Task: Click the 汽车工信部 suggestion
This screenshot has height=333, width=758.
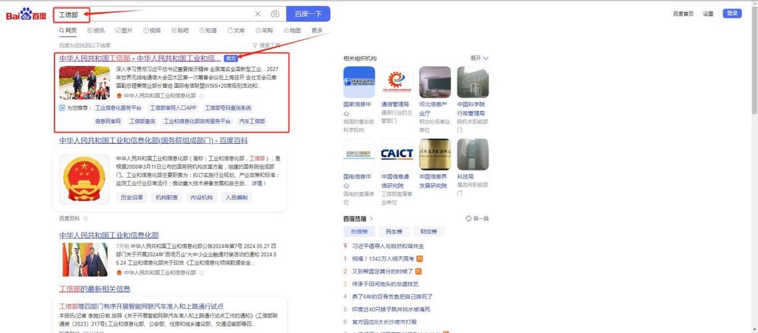Action: 252,121
